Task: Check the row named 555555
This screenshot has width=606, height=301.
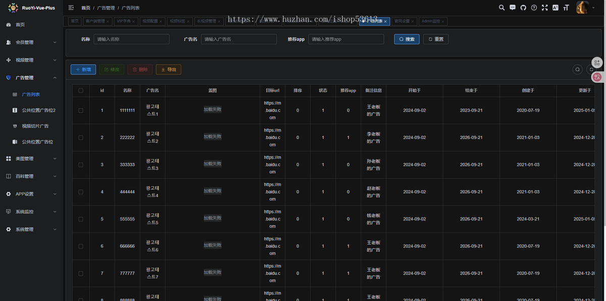Action: point(81,219)
